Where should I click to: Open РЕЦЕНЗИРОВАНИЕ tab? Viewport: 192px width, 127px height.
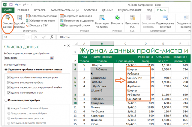click(x=130, y=10)
